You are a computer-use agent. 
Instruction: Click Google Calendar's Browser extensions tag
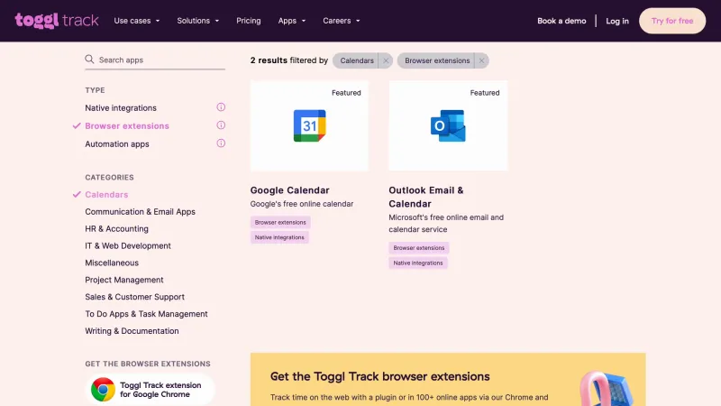280,222
